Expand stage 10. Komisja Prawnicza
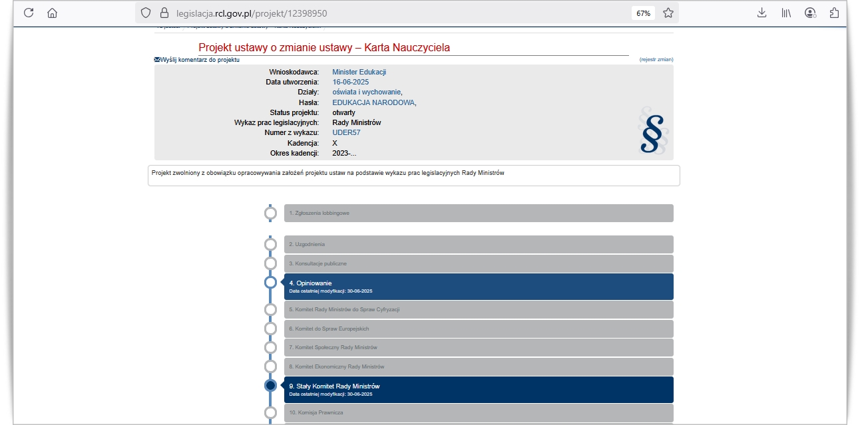The height and width of the screenshot is (425, 860). click(479, 412)
